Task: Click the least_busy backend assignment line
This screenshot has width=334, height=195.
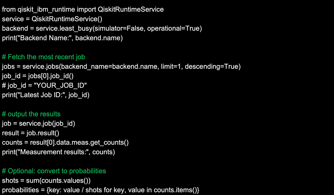Action: point(102,28)
